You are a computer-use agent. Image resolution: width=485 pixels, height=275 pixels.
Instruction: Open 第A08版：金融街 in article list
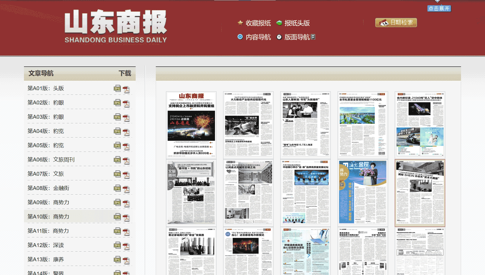[x=48, y=188]
